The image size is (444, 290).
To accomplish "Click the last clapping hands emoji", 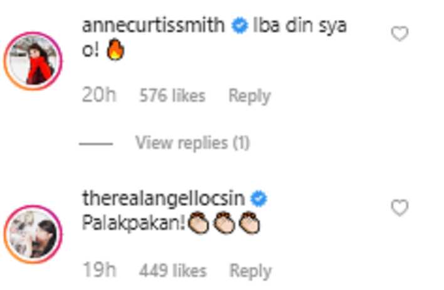I will coord(250,223).
